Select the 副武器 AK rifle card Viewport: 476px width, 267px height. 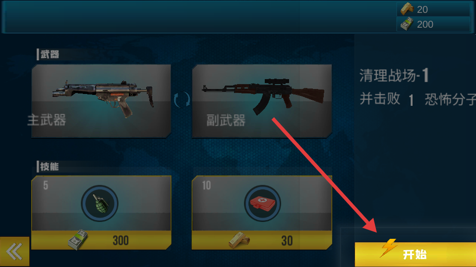coord(262,101)
